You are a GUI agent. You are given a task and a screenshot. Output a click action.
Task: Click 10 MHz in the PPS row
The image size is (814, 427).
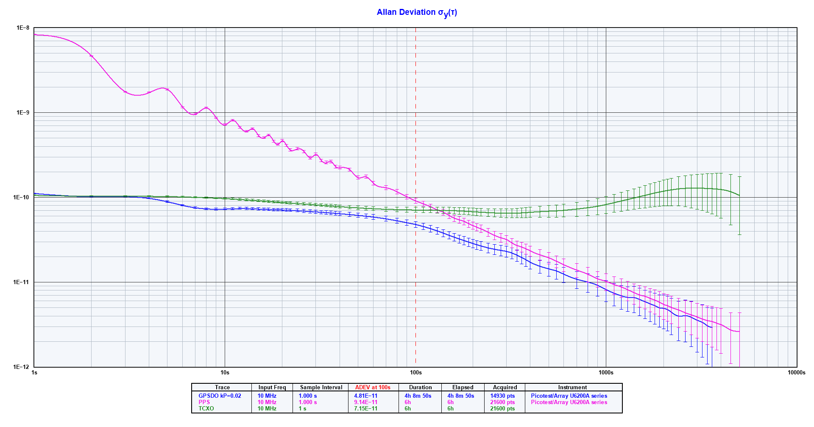tap(267, 402)
